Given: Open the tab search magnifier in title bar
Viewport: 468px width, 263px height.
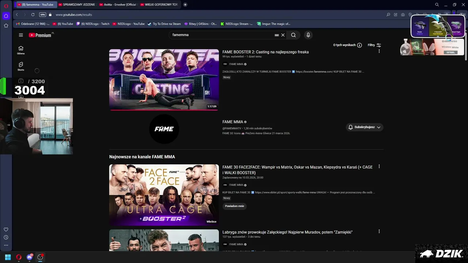Looking at the screenshot, I should [x=437, y=5].
